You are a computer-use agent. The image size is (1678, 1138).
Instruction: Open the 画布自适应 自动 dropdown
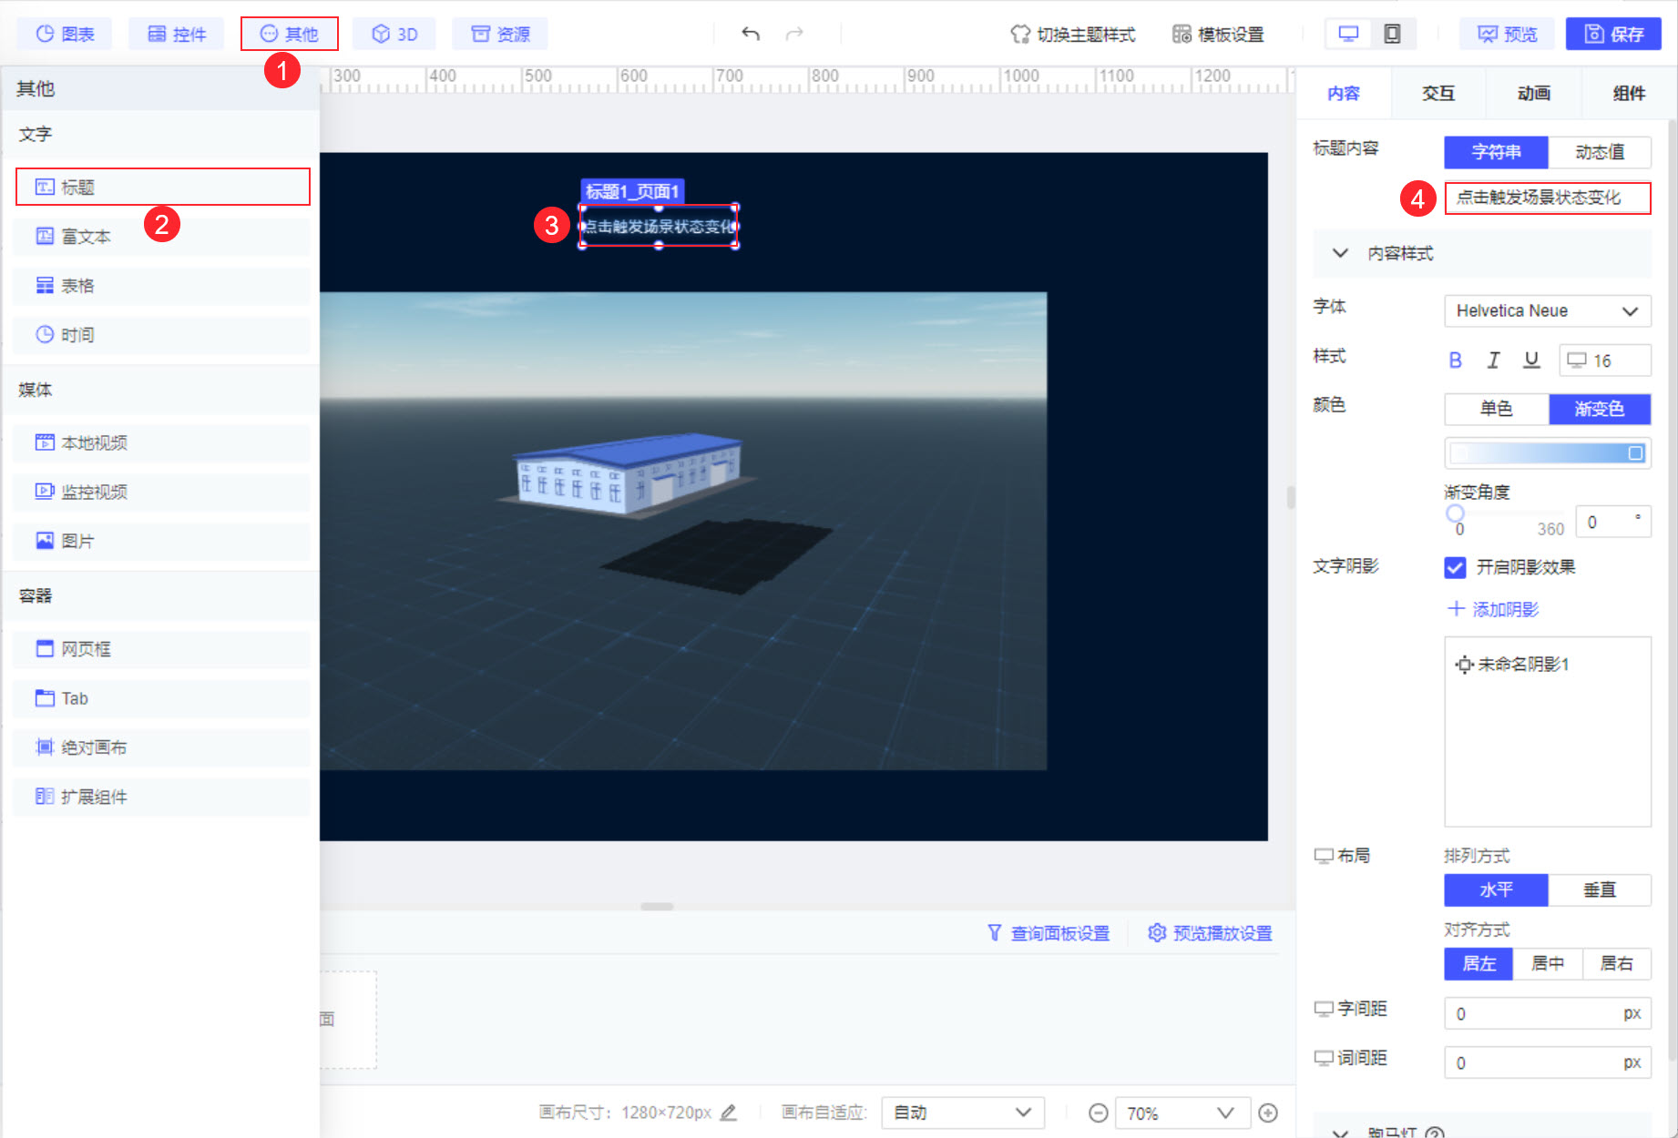click(963, 1113)
